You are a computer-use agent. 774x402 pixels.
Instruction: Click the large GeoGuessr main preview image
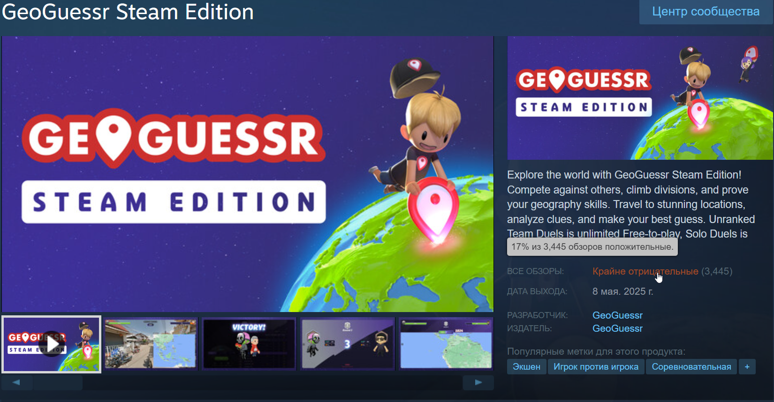(248, 174)
